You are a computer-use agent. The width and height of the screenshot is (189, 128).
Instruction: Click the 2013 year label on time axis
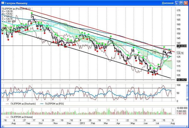(x=82, y=123)
